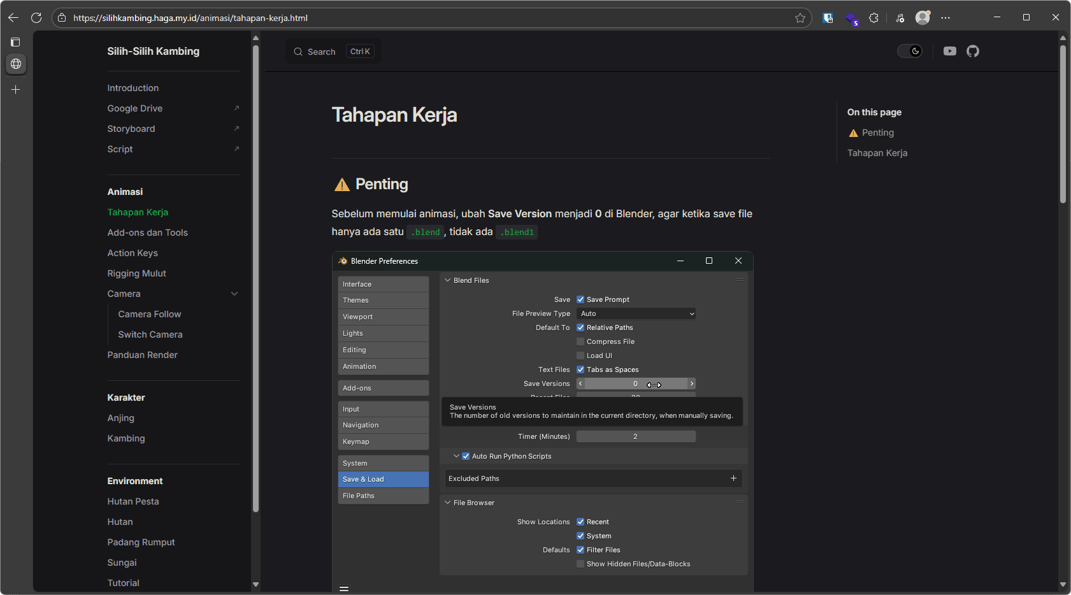Bookmark this page with star icon
Viewport: 1071px width, 595px height.
(x=800, y=18)
